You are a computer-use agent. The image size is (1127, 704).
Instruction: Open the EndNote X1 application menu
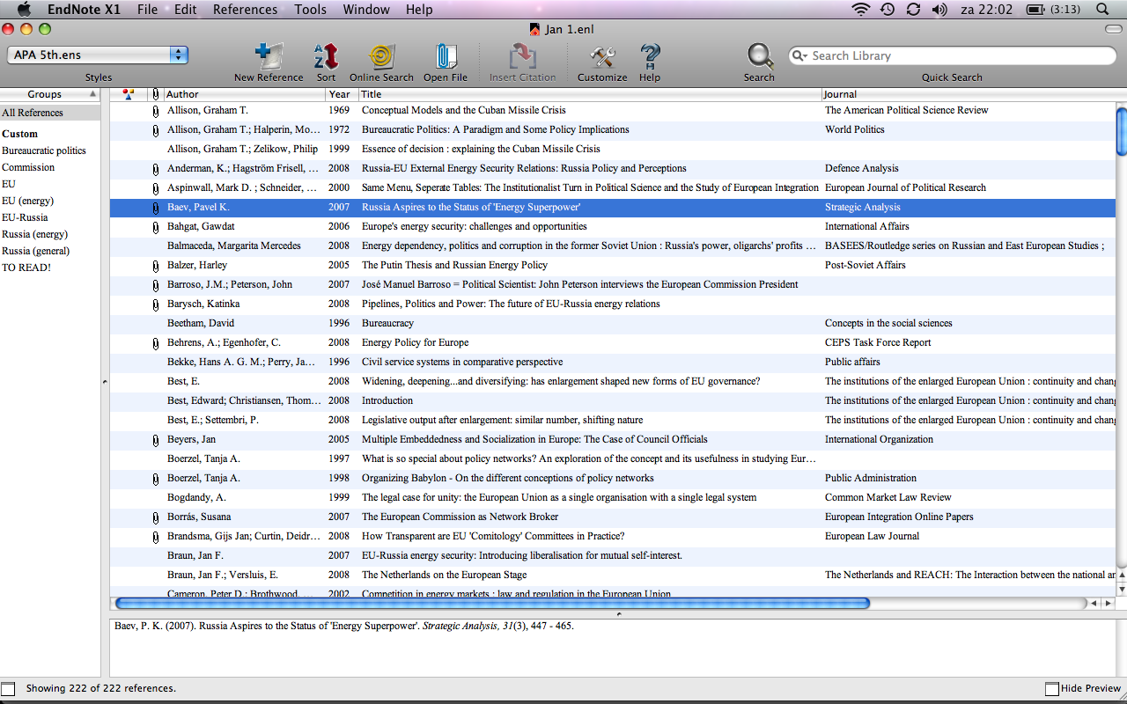tap(84, 10)
